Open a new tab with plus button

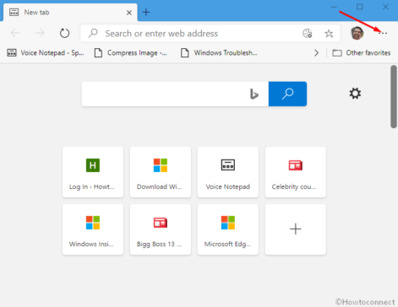click(x=146, y=12)
